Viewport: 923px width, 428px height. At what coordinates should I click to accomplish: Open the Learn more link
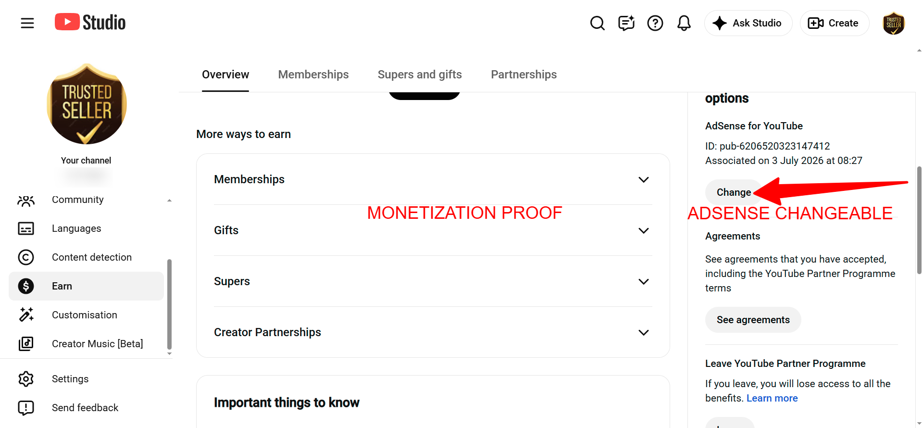772,398
